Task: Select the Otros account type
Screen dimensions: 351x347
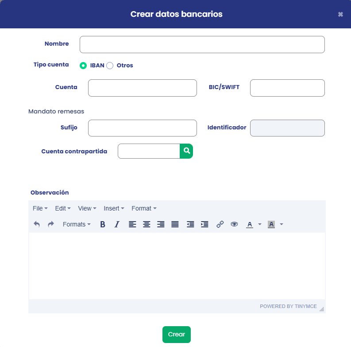Action: pos(110,66)
